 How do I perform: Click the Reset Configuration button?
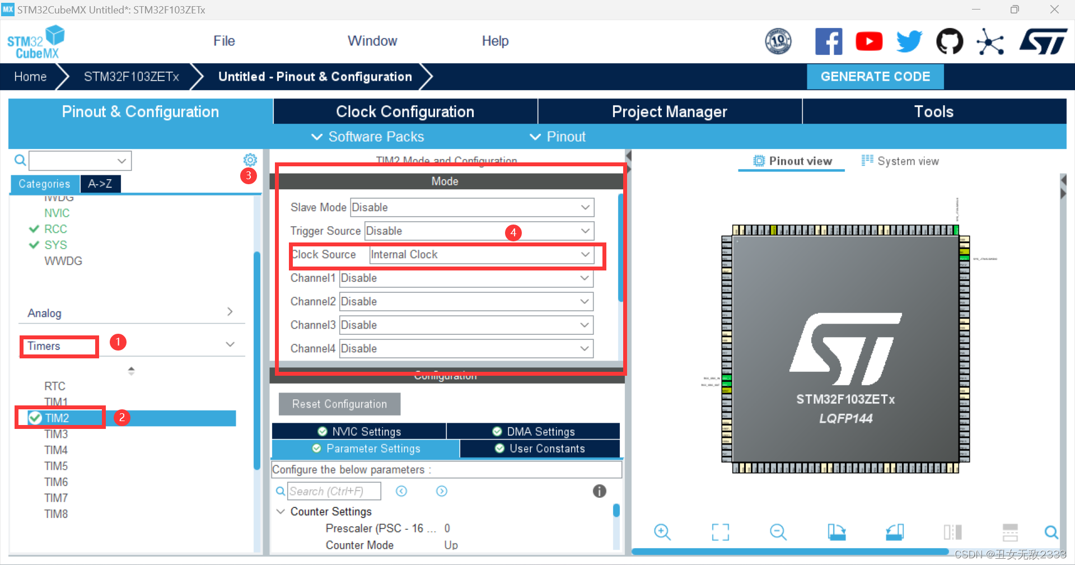[339, 404]
